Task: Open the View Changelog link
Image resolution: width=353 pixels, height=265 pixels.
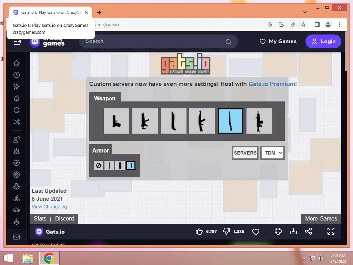Action: point(49,207)
